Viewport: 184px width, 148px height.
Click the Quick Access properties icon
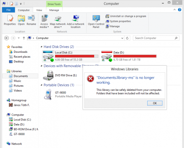11,4
